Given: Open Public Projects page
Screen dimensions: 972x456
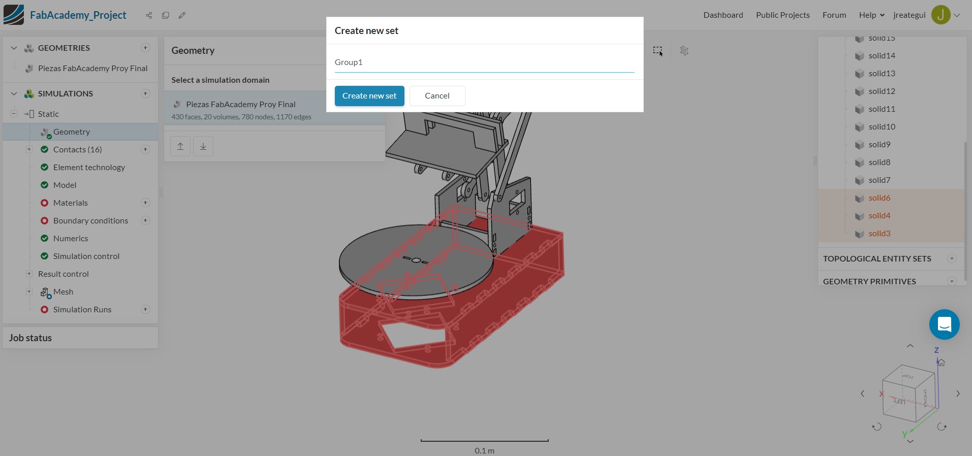Looking at the screenshot, I should pos(782,15).
